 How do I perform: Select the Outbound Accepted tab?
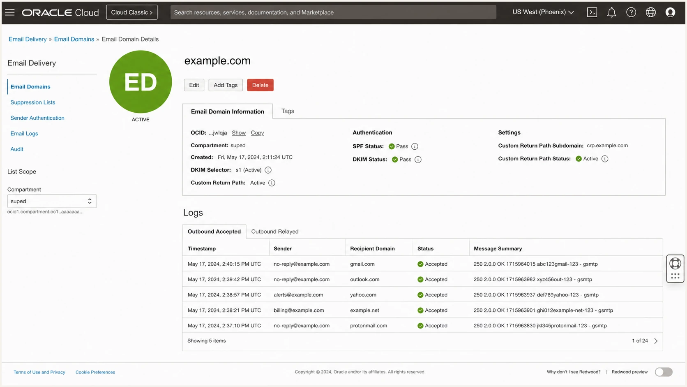point(214,232)
